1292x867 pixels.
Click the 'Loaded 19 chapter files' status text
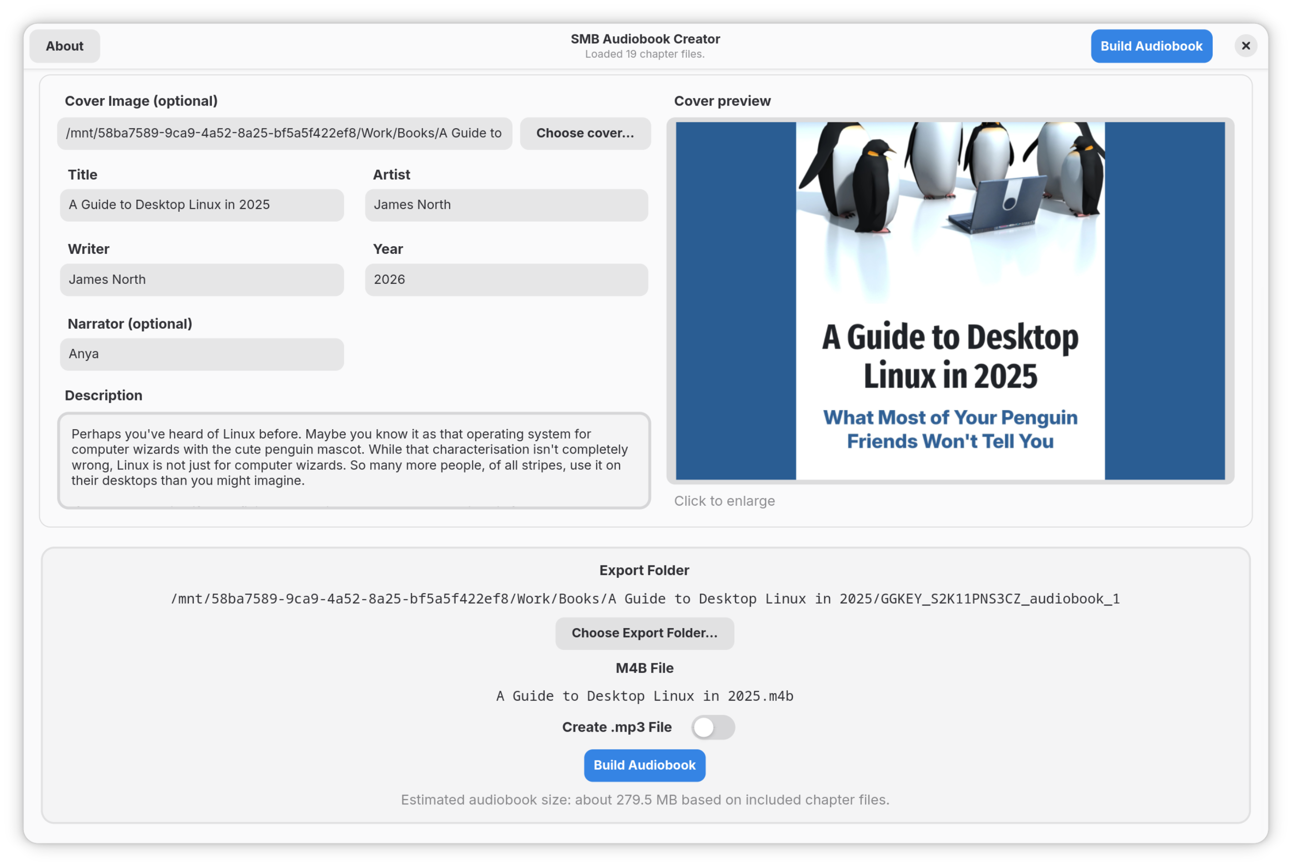[x=645, y=54]
